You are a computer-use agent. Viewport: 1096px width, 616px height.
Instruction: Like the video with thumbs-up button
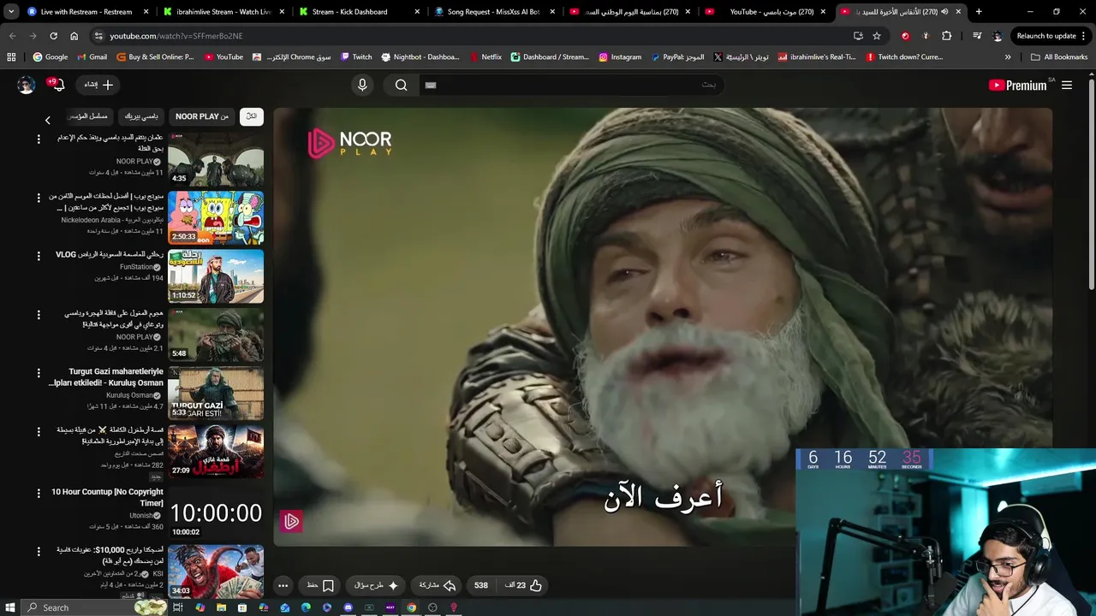click(523, 585)
